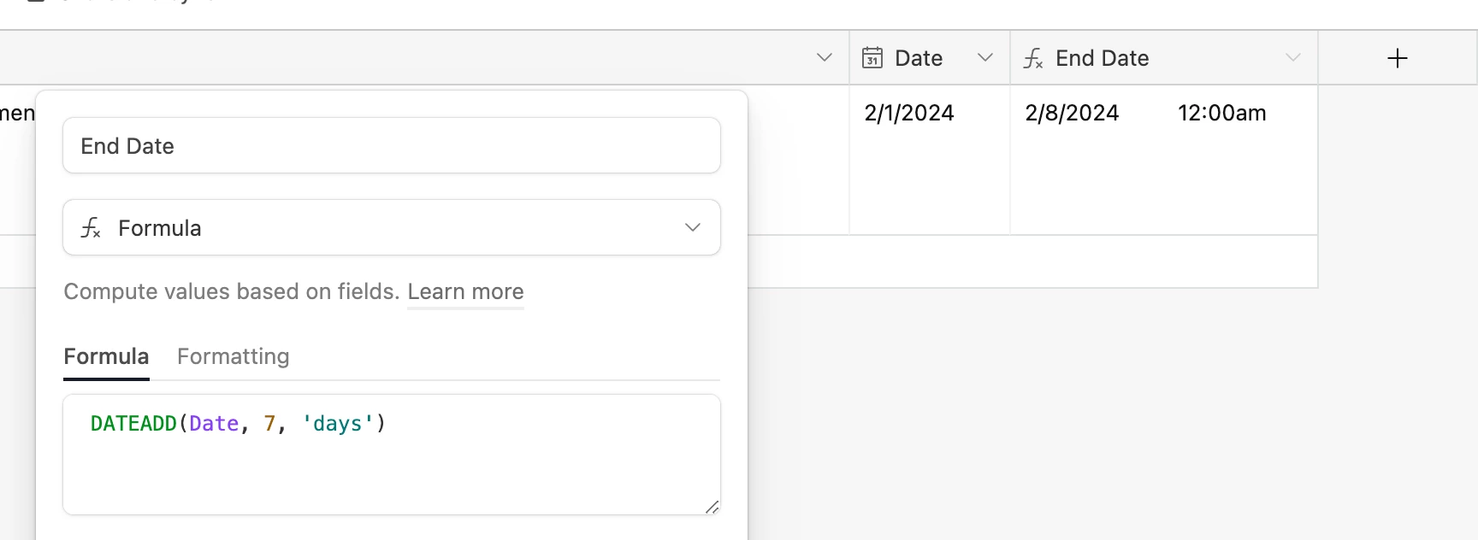Click the 12:00am time value

(1221, 113)
